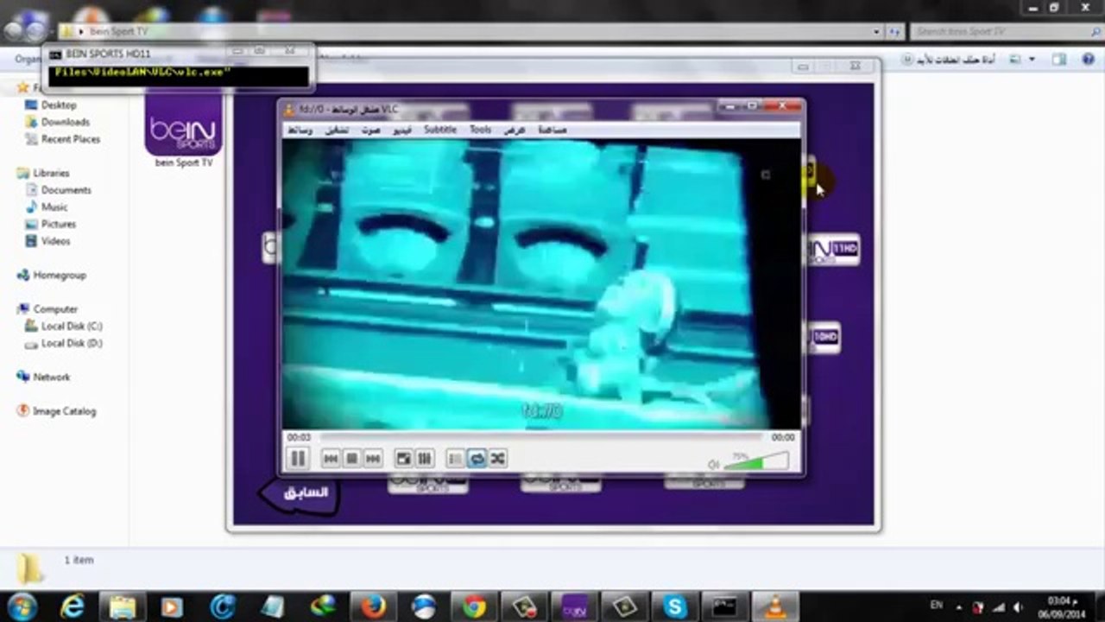Open Desktop in Explorer navigation pane
This screenshot has height=622, width=1105.
pyautogui.click(x=59, y=105)
